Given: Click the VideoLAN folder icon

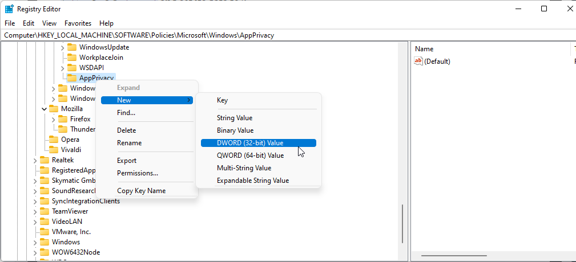Looking at the screenshot, I should coord(45,222).
